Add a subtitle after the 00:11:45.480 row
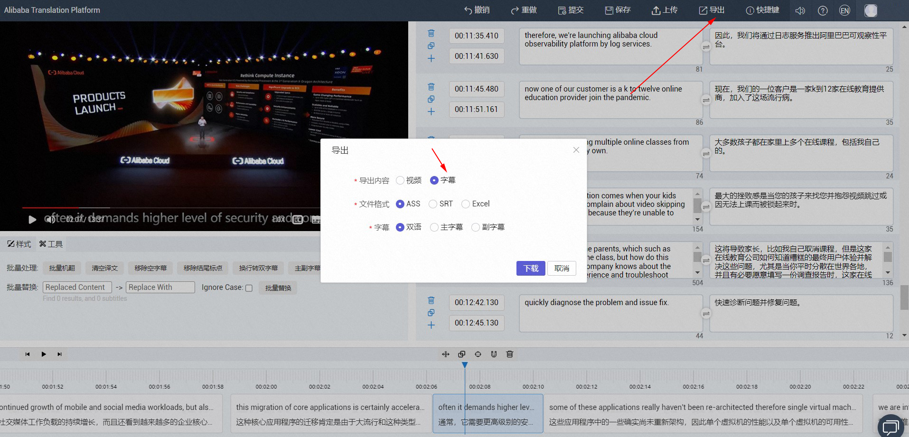The image size is (909, 437). (431, 112)
